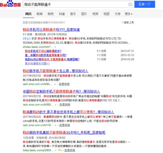Screen dimensions: 163x153
Task: Open sub-result 急...中国移动的手机能用联通卡吗?
Action: pos(46,55)
